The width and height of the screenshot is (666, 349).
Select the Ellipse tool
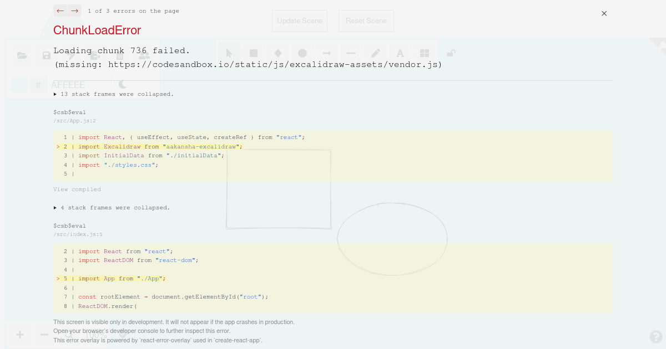point(302,53)
